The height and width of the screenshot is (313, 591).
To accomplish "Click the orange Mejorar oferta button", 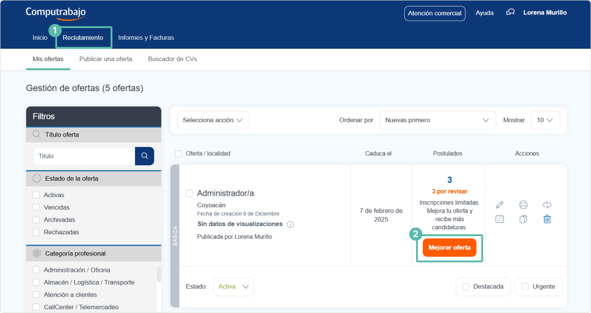I will pos(449,248).
